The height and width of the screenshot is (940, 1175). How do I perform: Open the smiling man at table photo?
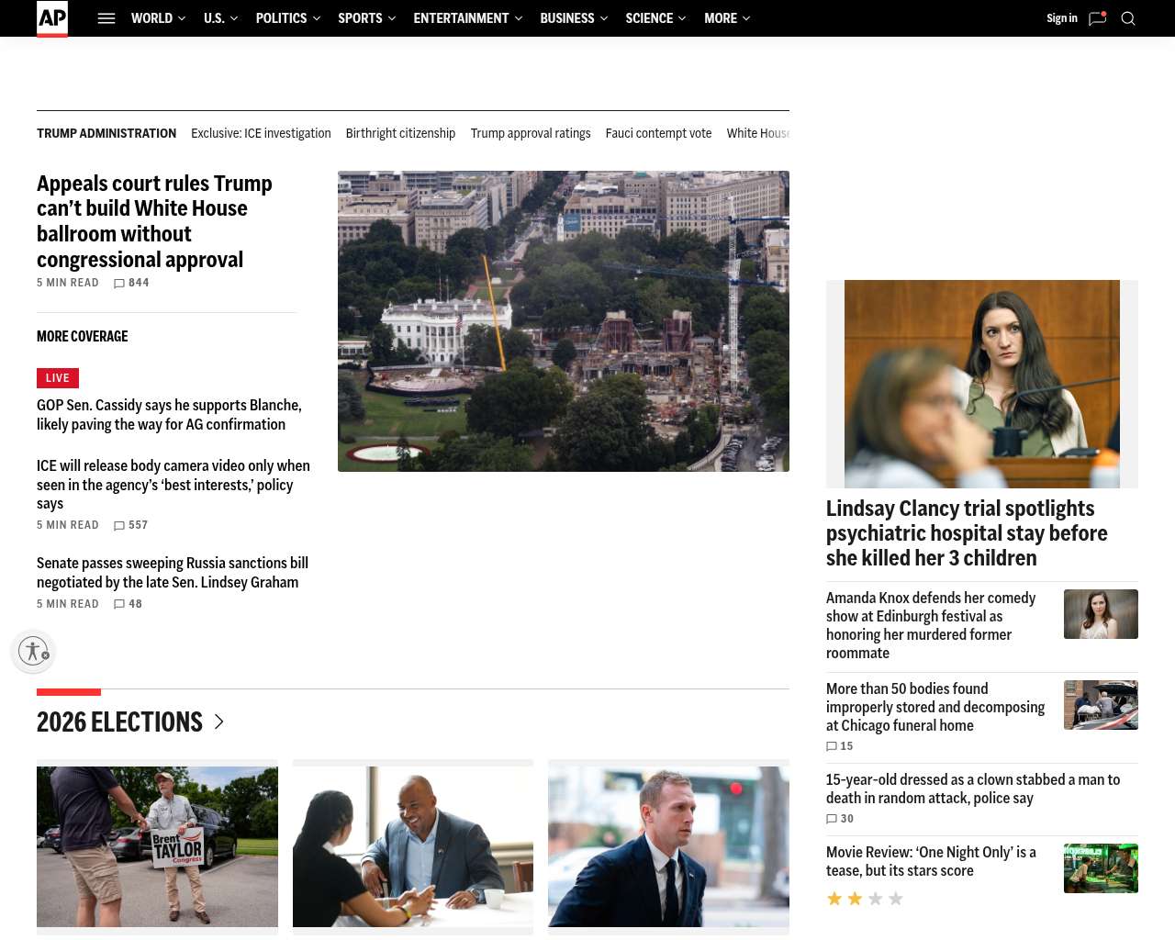pyautogui.click(x=413, y=846)
